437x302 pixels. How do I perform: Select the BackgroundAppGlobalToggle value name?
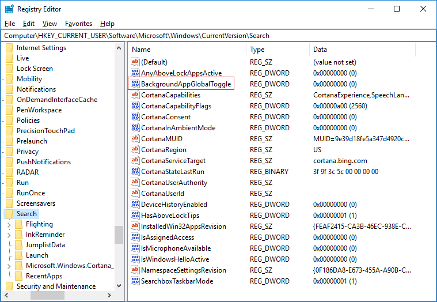[186, 84]
